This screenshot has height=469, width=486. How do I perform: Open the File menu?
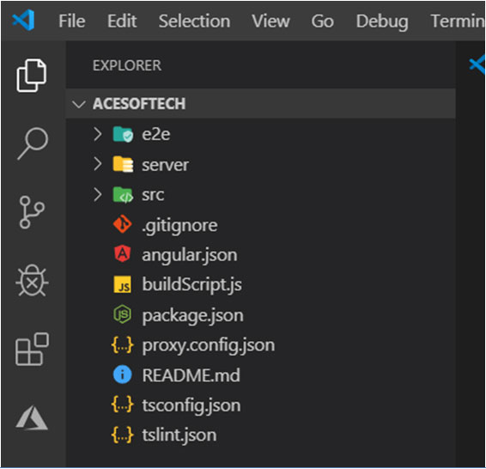(x=72, y=21)
